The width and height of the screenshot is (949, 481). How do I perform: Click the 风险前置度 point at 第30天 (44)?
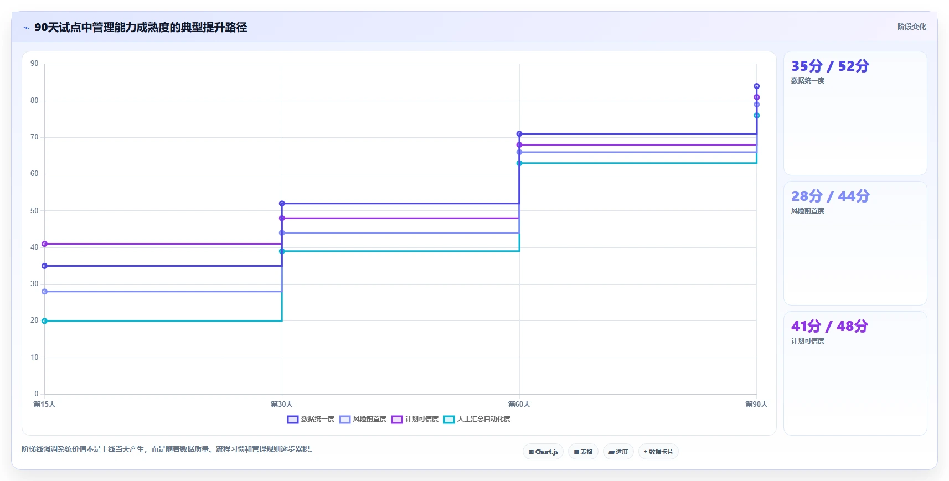coord(282,233)
